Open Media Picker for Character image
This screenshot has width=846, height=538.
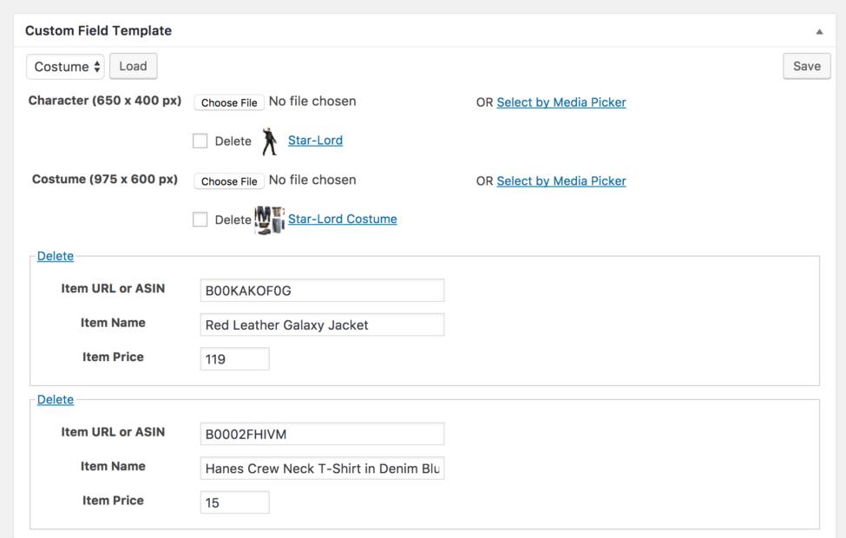click(x=561, y=102)
